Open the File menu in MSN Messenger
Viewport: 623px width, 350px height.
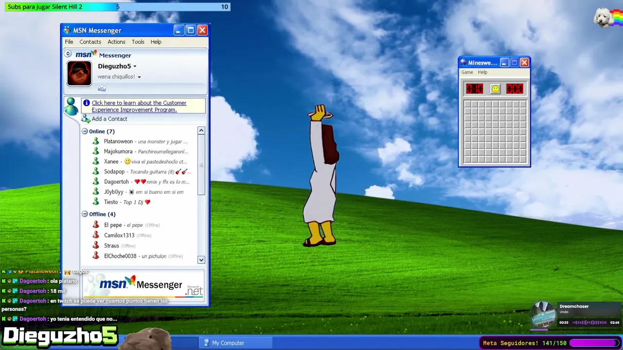(x=69, y=42)
